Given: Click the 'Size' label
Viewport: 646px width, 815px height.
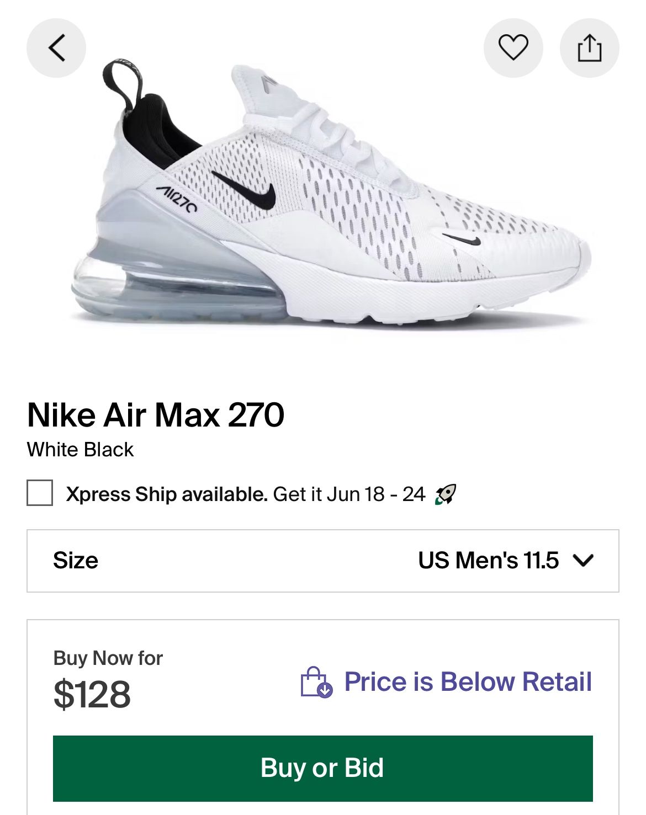Looking at the screenshot, I should point(76,561).
